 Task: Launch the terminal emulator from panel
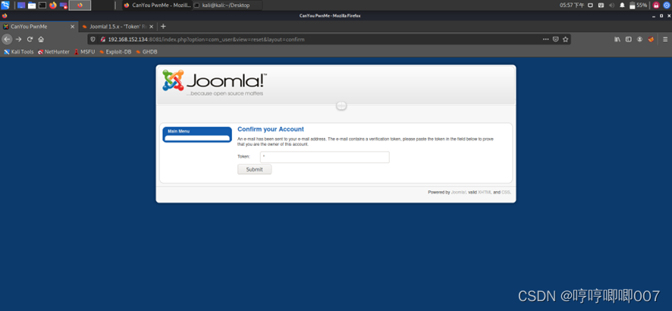[42, 5]
